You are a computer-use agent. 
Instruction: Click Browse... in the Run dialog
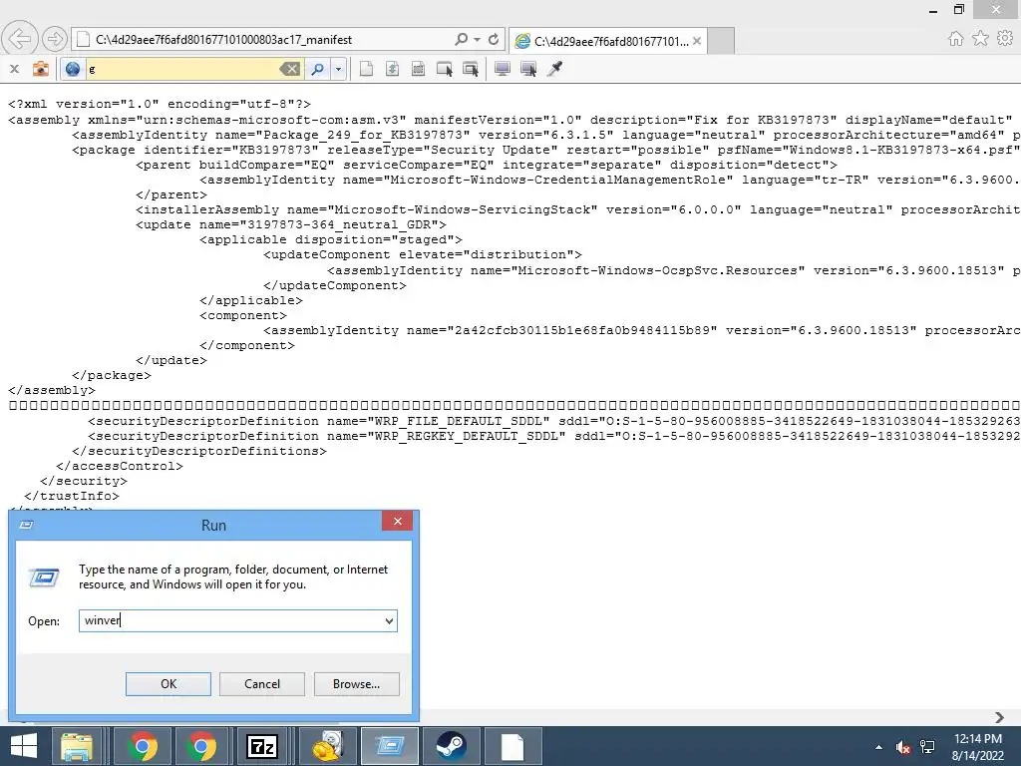[356, 684]
